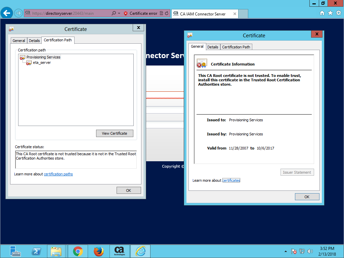Click the search magnifier in address bar

tap(114, 13)
